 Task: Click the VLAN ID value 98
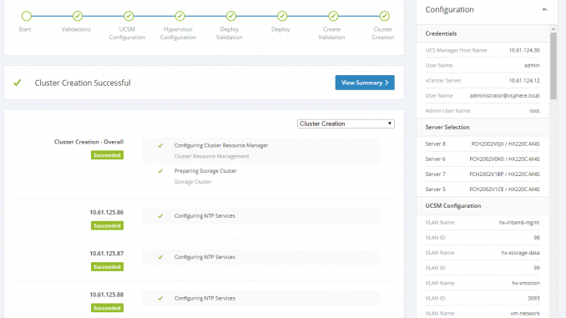(x=537, y=238)
